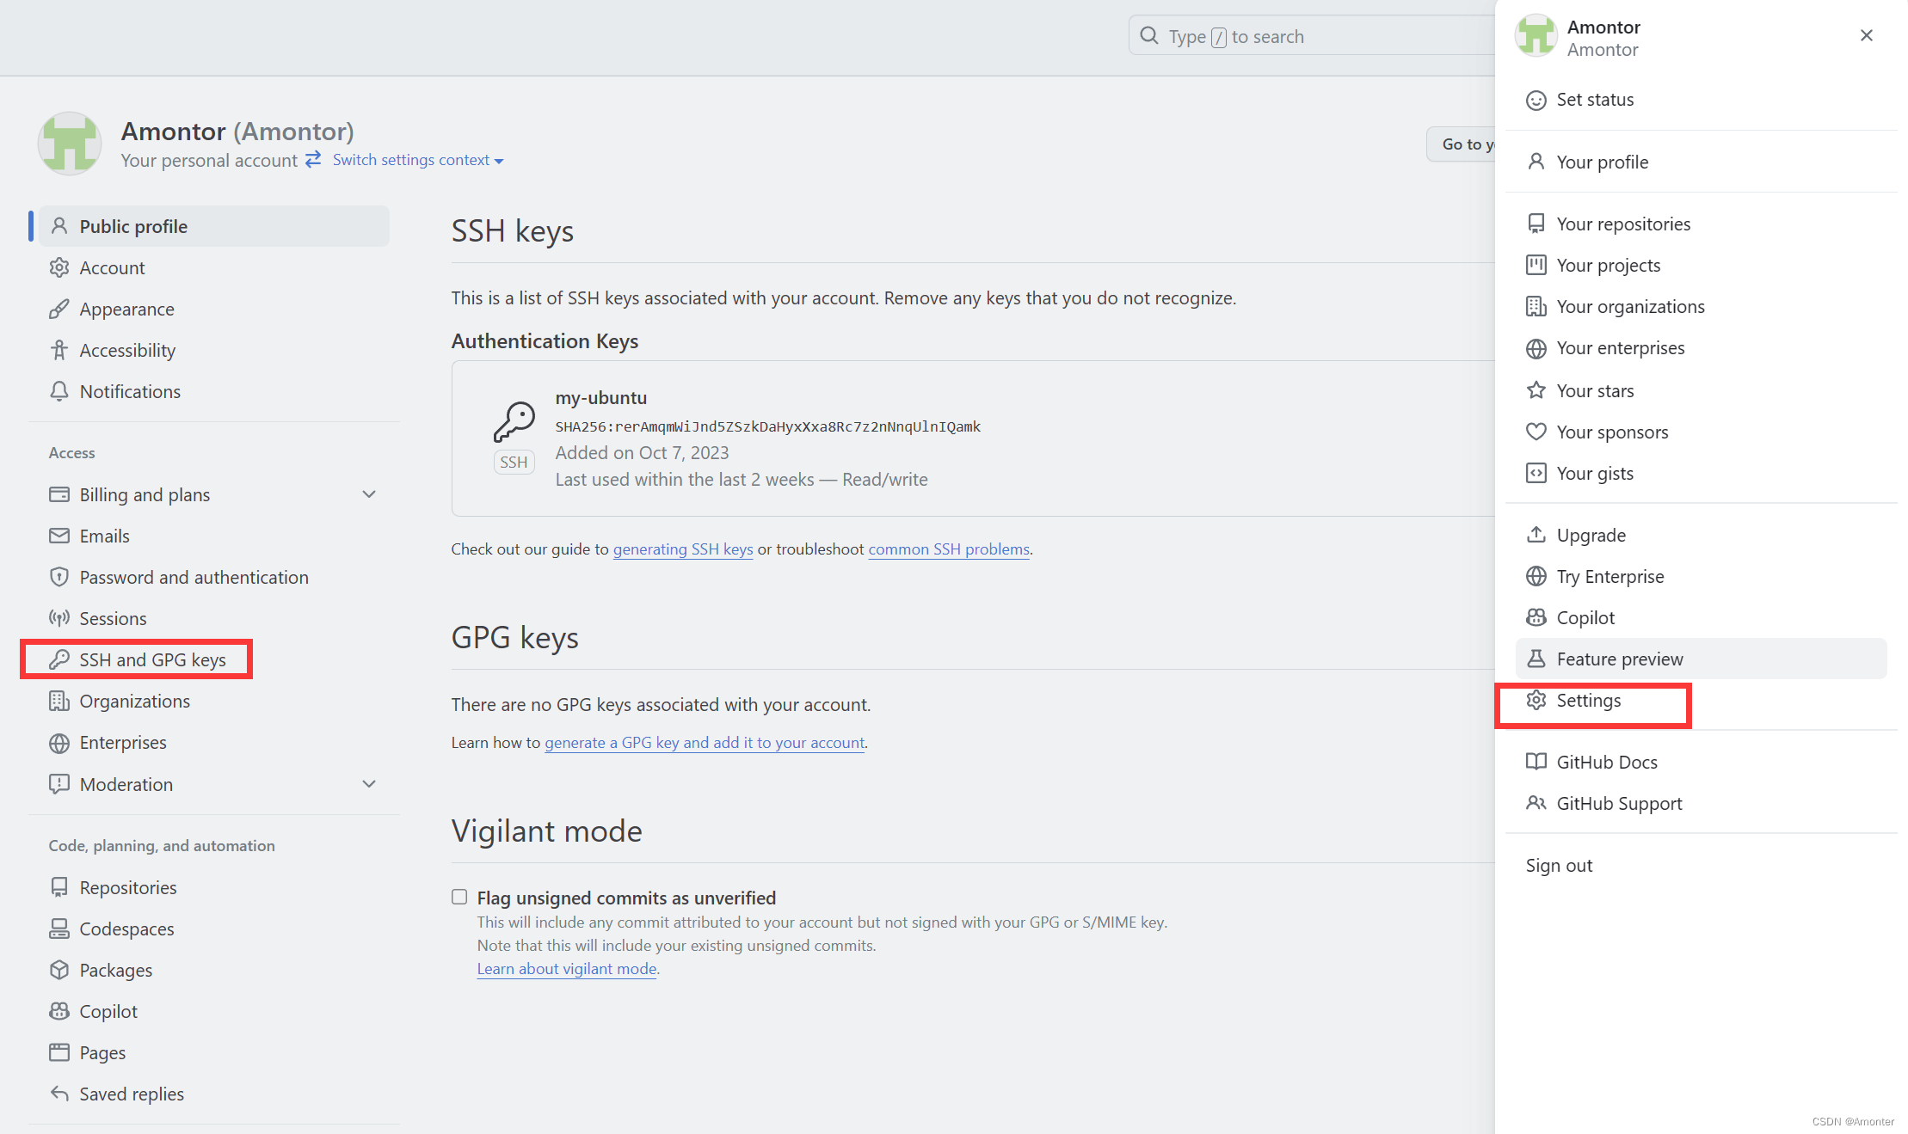Open Repositories in settings sidebar
The image size is (1908, 1134).
coord(214,887)
